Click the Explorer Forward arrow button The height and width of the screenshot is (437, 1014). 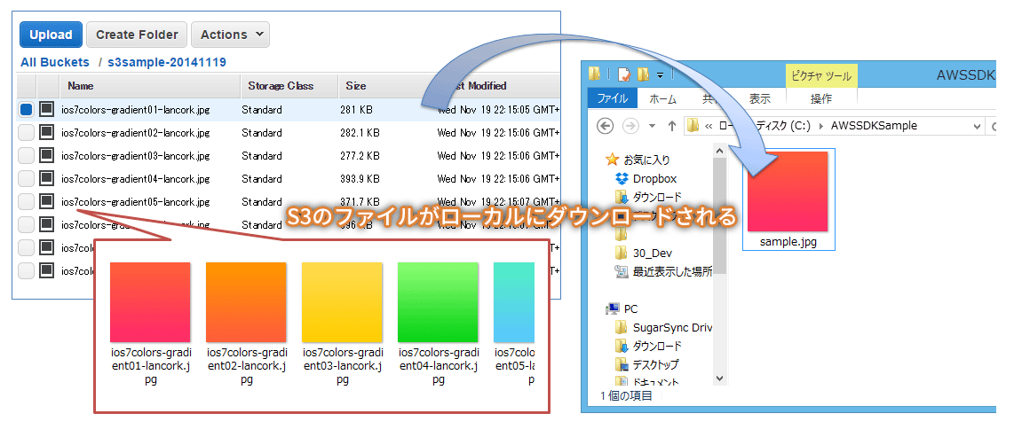click(630, 126)
